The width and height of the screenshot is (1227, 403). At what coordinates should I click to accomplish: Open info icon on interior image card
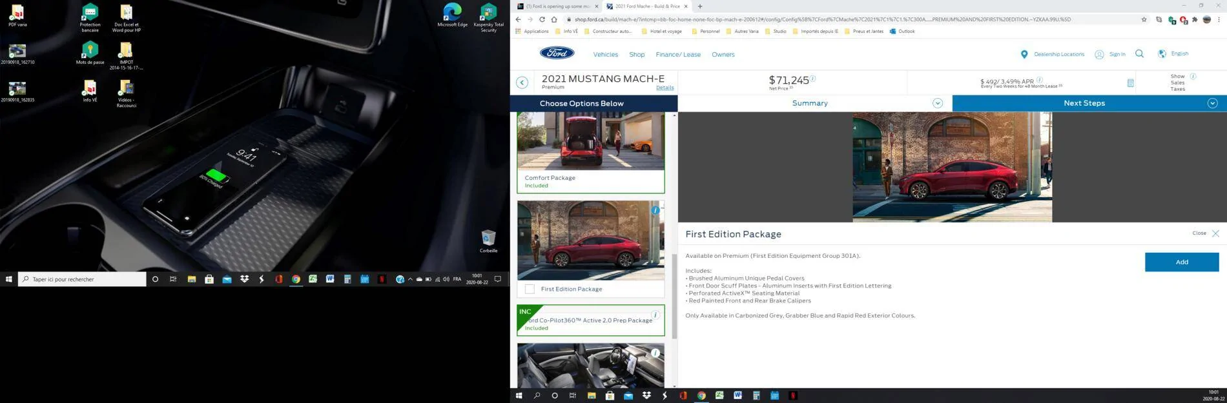coord(655,353)
